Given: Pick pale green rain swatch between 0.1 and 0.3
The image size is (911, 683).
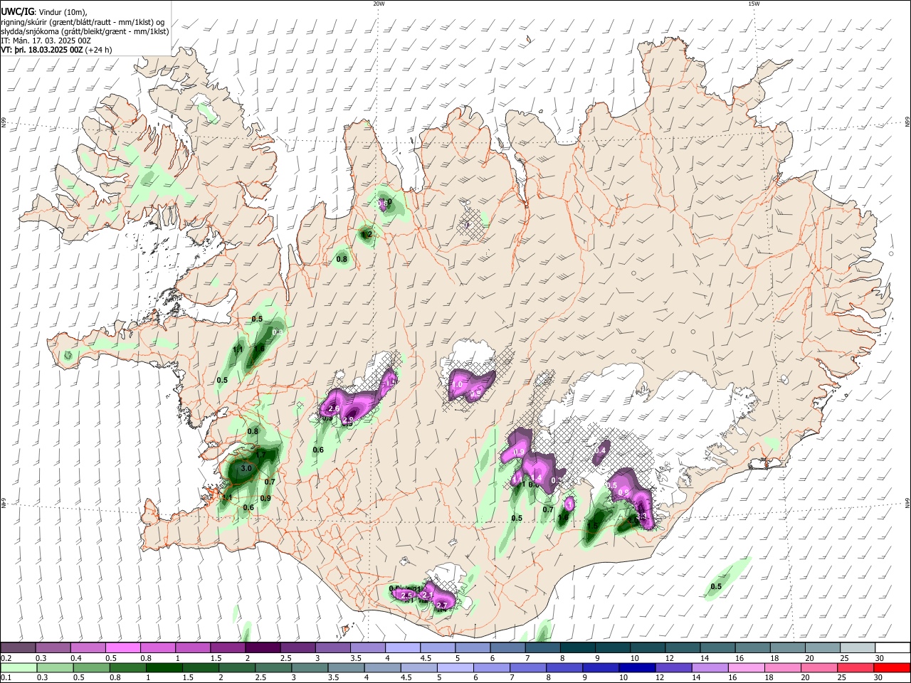Looking at the screenshot, I should point(18,667).
